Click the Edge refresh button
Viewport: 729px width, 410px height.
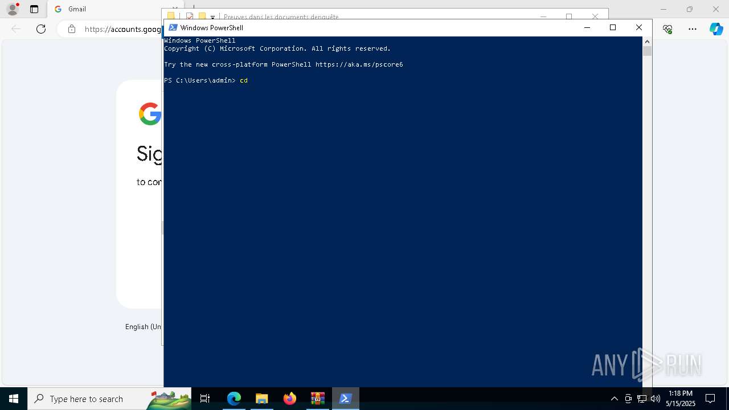(41, 29)
